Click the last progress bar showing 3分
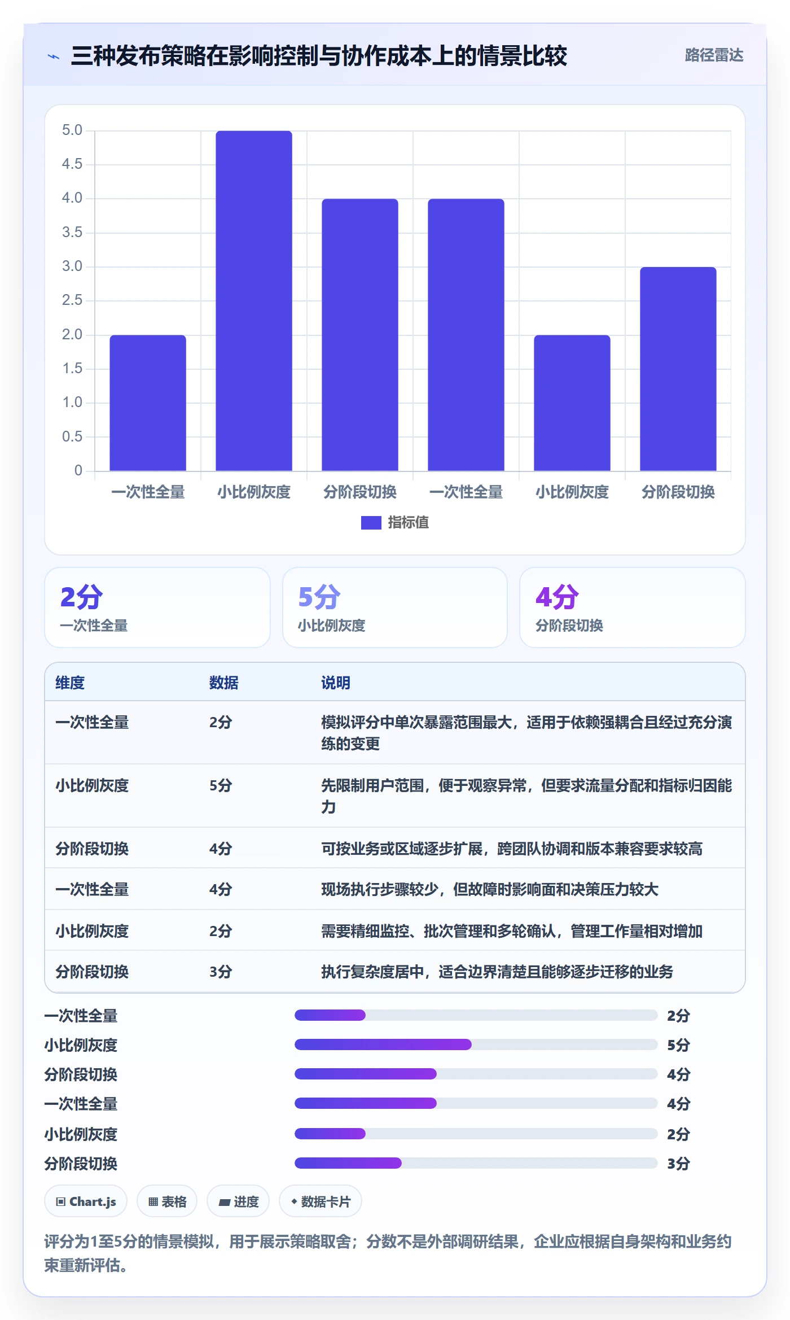 point(476,1163)
